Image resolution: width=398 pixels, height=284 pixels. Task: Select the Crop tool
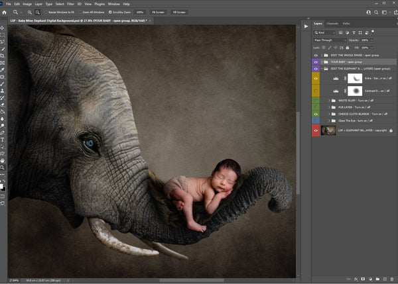(3, 56)
